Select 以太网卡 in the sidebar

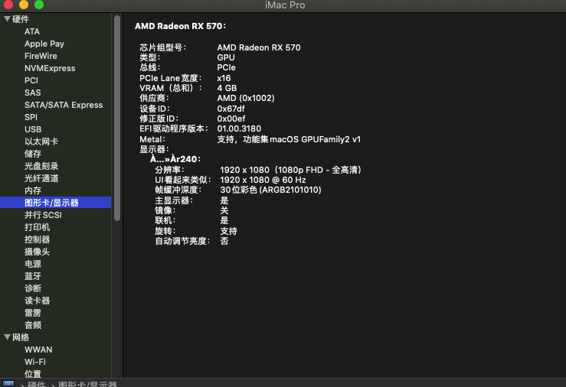41,141
